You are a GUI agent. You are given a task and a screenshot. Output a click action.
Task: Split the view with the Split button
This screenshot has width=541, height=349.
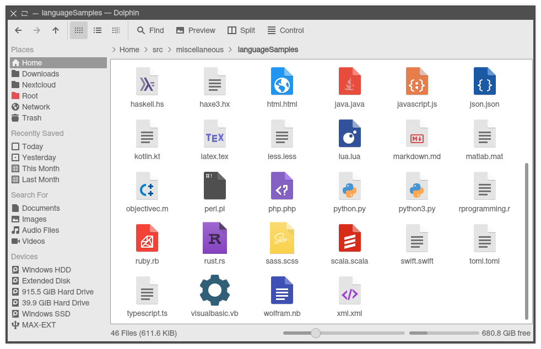point(241,30)
